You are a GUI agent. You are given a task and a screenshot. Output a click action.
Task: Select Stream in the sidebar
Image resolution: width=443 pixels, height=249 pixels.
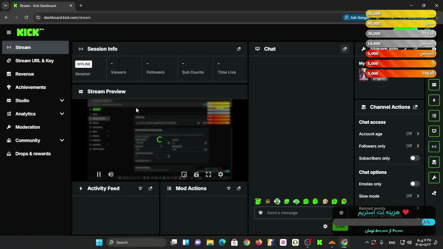tap(35, 47)
